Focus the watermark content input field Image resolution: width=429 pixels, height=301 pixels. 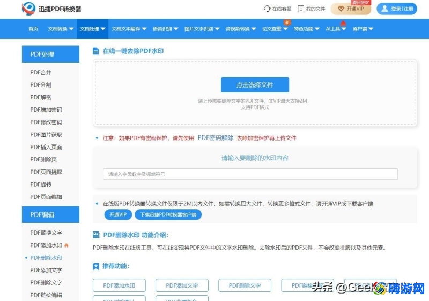tap(250, 174)
